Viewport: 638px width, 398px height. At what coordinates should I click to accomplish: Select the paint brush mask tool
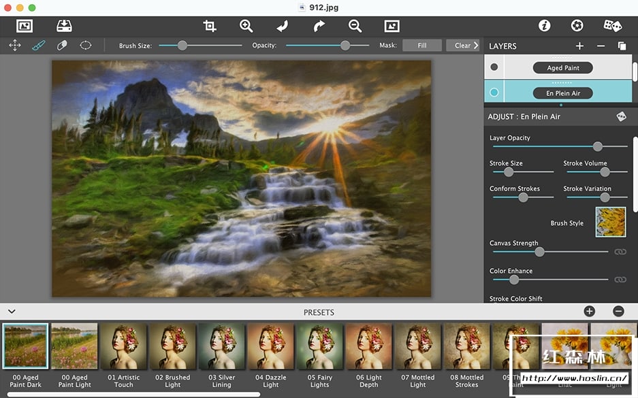pyautogui.click(x=38, y=46)
